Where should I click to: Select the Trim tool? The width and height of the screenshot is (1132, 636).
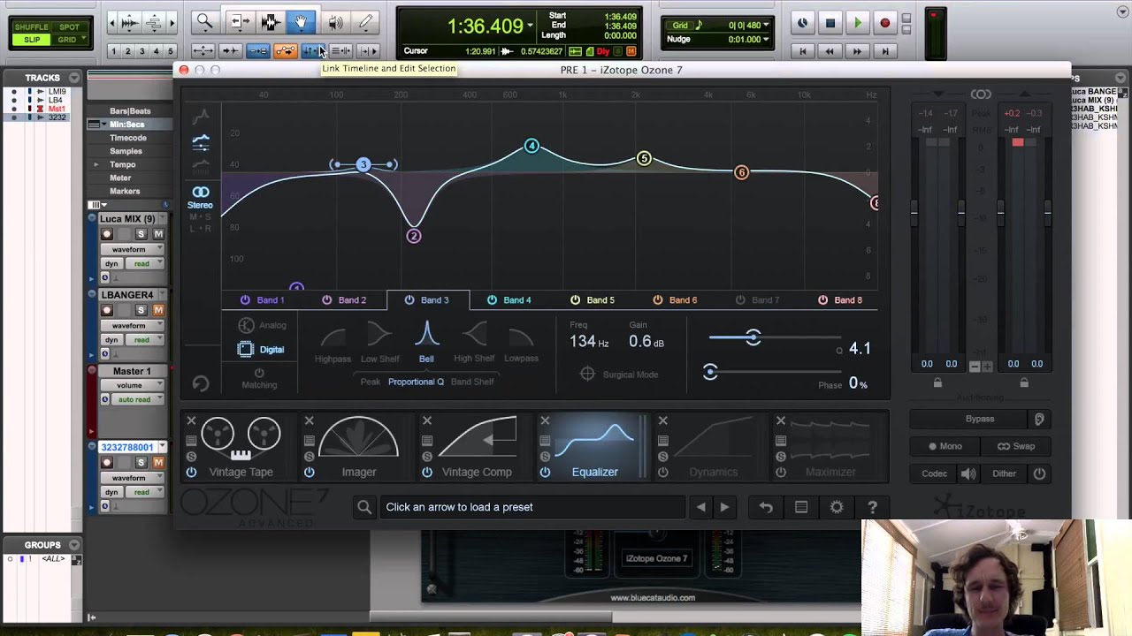[x=239, y=22]
